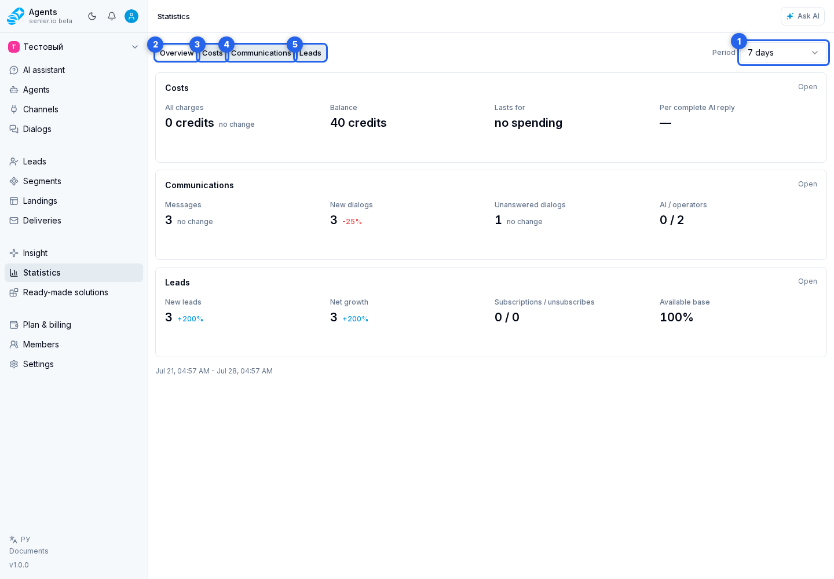Image resolution: width=834 pixels, height=579 pixels.
Task: Switch the language with the РУ toggle
Action: coord(20,539)
